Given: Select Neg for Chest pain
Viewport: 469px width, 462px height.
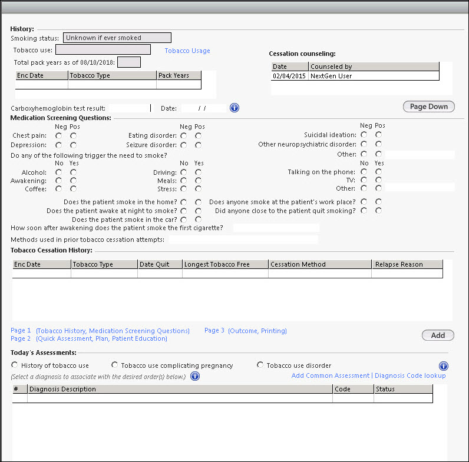Looking at the screenshot, I should (x=59, y=136).
